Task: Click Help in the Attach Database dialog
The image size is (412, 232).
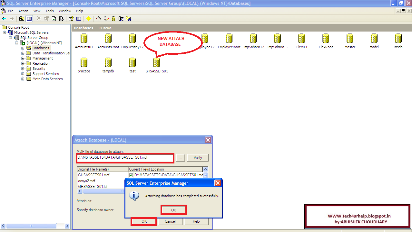Action: [x=196, y=221]
